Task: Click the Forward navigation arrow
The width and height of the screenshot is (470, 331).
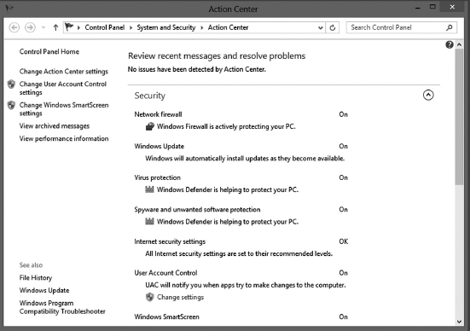Action: coord(30,27)
